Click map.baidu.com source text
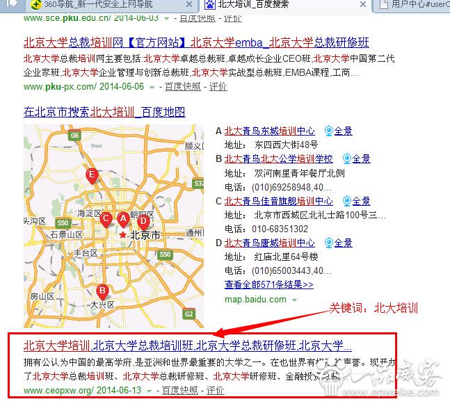 click(x=255, y=300)
